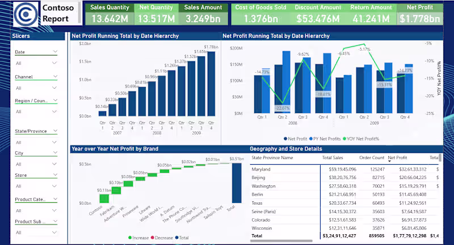Click the Total legend marker in waterfall chart

tap(176, 238)
